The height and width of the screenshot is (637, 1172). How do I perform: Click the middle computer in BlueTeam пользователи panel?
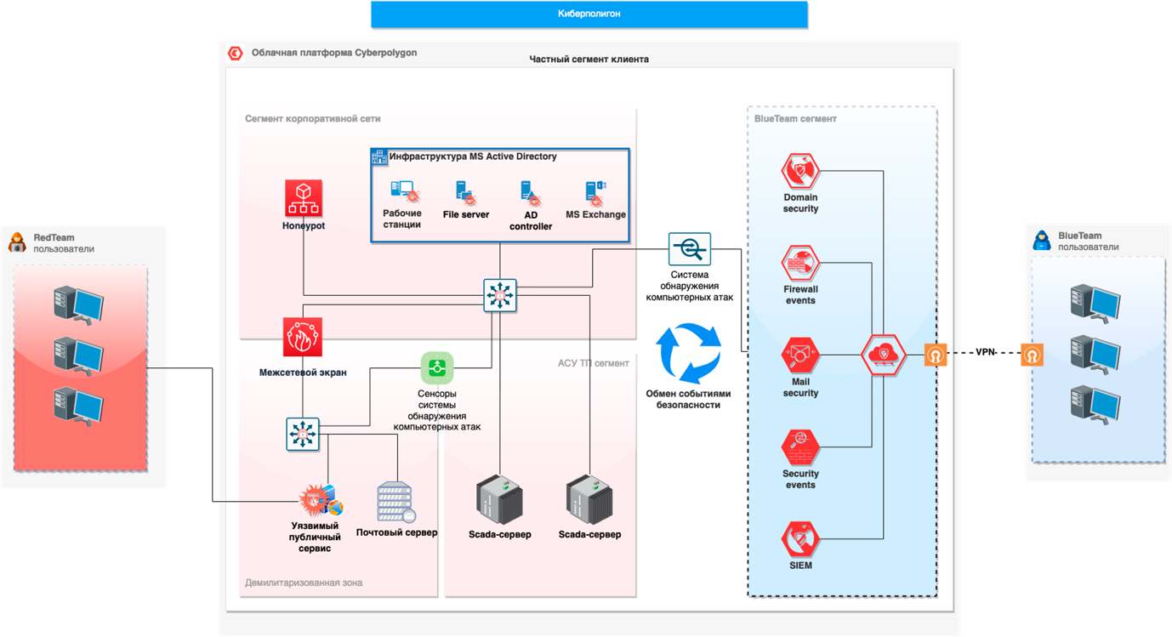[x=1095, y=355]
